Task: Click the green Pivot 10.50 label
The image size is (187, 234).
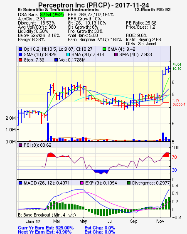Action: 177,67
